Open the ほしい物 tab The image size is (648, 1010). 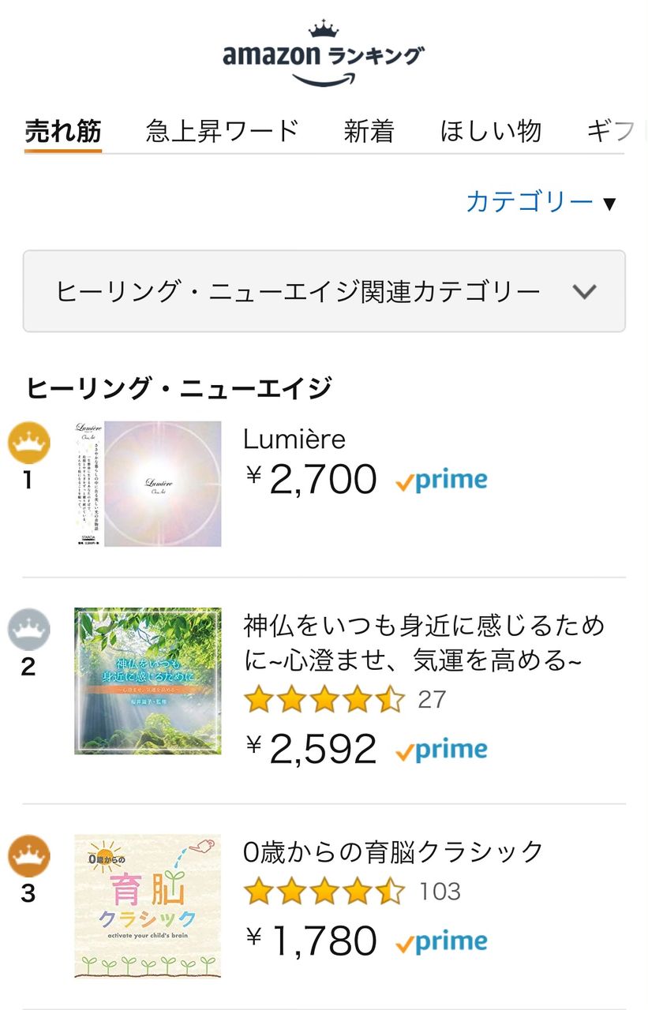pyautogui.click(x=491, y=131)
